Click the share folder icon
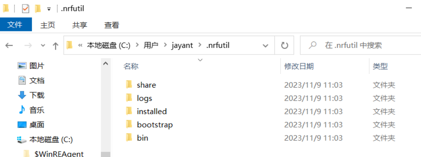 [x=129, y=84]
